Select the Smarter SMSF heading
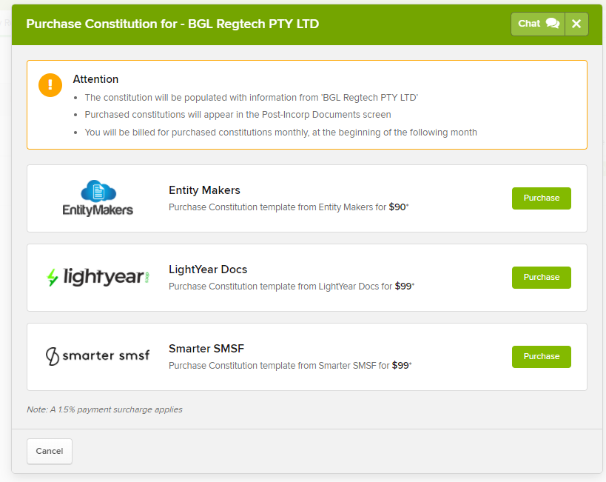The width and height of the screenshot is (606, 482). pos(206,349)
